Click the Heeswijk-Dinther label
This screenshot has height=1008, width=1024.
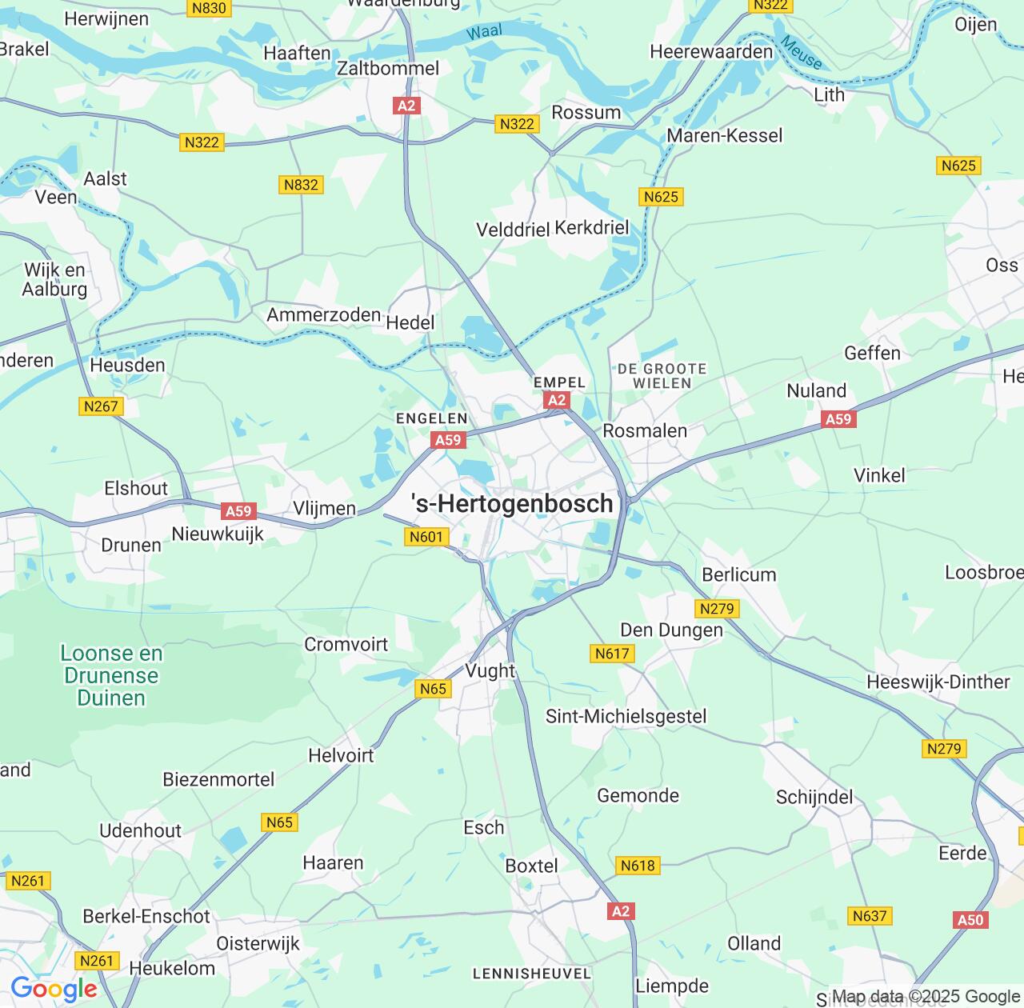tap(938, 682)
